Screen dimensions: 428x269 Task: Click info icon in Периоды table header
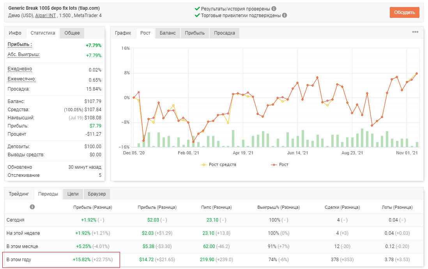[32, 207]
